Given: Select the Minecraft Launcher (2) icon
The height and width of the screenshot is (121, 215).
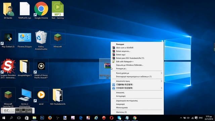Looking at the screenshot, I should pyautogui.click(x=8, y=97).
